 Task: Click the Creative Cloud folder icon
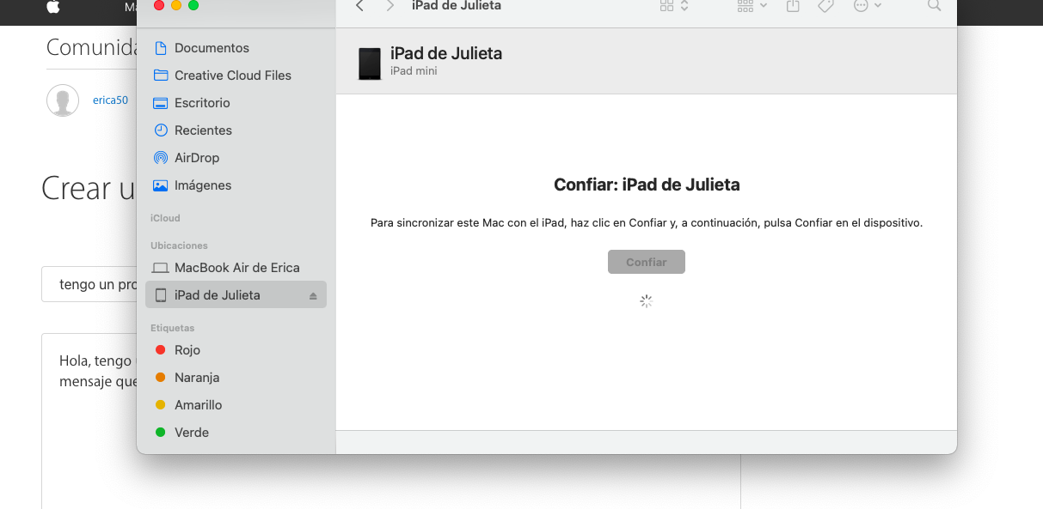(160, 76)
